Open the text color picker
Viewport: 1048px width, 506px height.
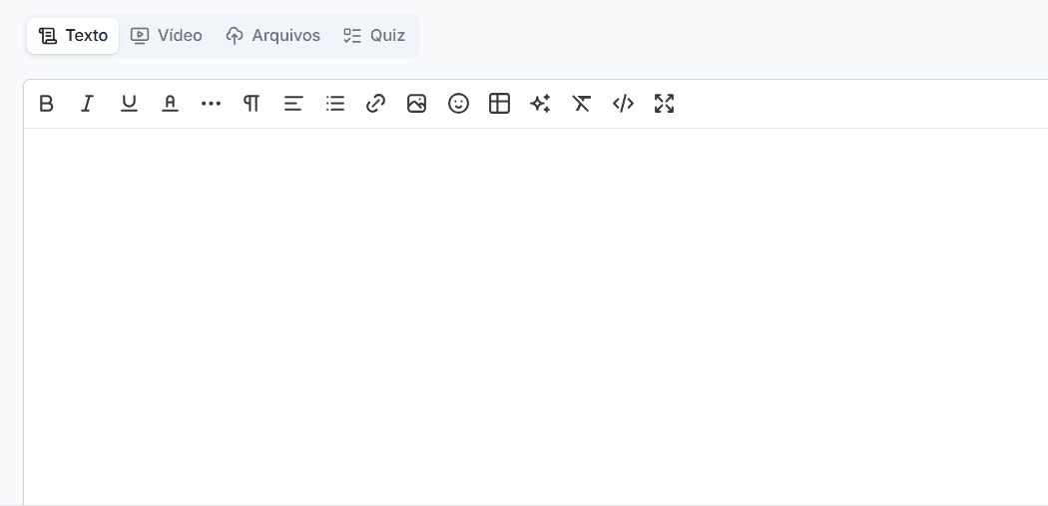pos(170,104)
